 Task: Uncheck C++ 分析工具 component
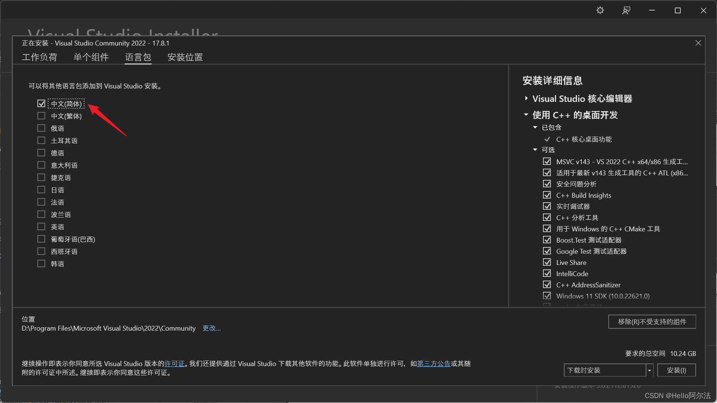point(547,218)
